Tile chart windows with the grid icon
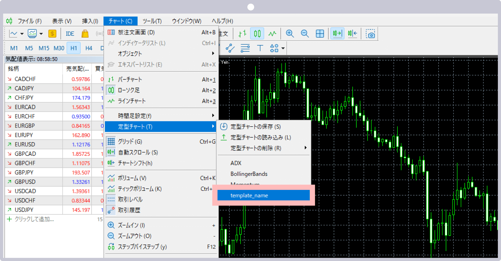Viewport: 501px width, 261px height. [320, 33]
